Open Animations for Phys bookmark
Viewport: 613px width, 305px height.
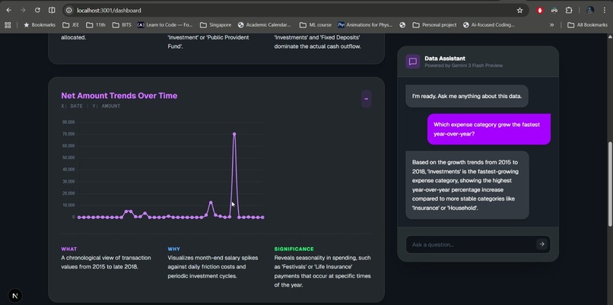tap(365, 25)
